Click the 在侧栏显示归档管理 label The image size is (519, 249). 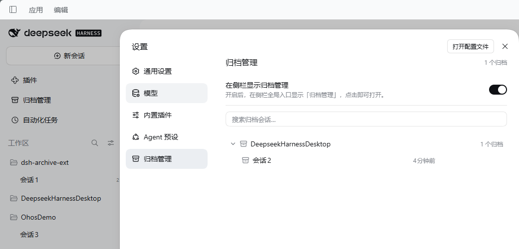pos(257,86)
